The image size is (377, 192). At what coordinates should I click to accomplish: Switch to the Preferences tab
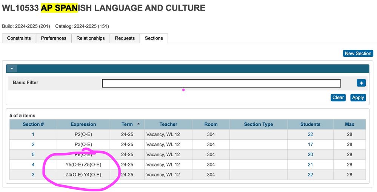54,38
